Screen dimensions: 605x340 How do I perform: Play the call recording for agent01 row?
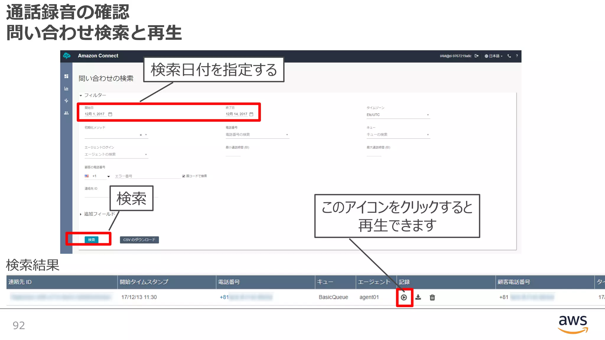tap(404, 297)
